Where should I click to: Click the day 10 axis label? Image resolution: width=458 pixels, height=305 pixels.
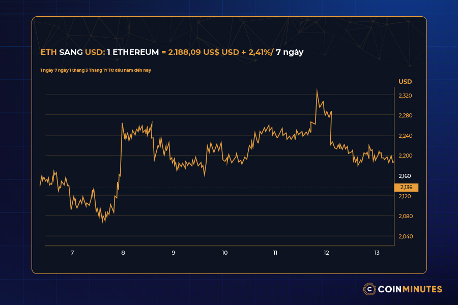tap(224, 252)
